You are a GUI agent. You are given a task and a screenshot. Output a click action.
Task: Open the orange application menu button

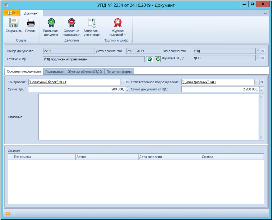(11, 13)
